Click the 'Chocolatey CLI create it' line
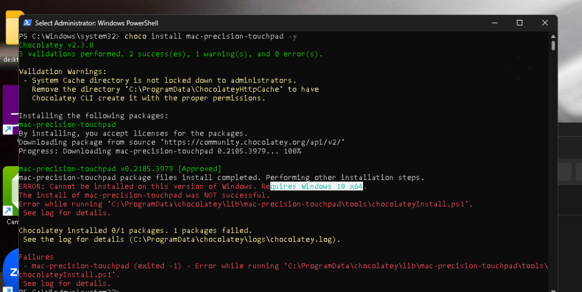The image size is (582, 292). point(148,98)
